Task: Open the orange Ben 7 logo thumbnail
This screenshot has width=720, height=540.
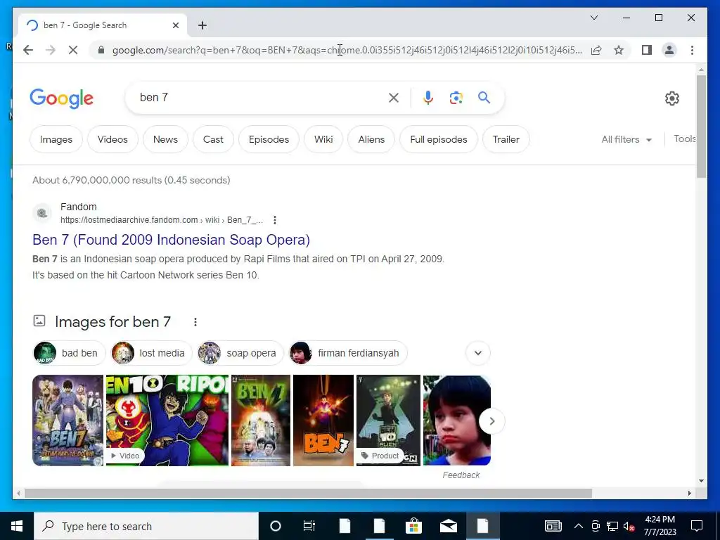Action: point(323,420)
